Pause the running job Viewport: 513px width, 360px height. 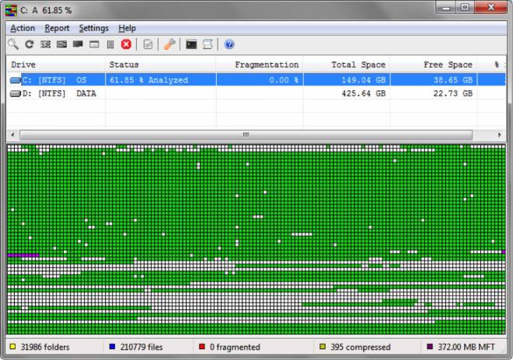[x=110, y=44]
